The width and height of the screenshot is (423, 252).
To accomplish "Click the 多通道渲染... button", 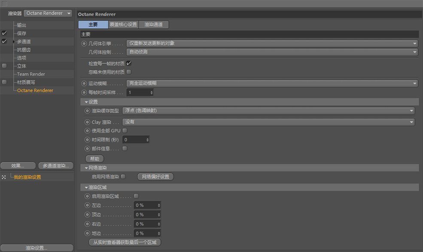I will [x=56, y=166].
